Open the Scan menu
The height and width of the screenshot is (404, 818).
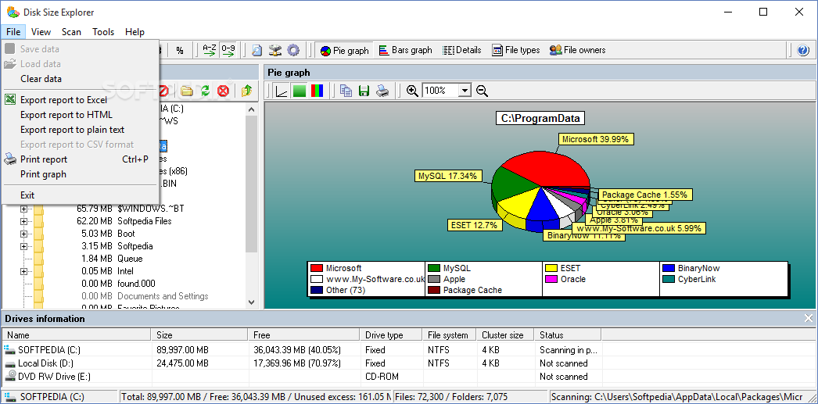(x=71, y=32)
